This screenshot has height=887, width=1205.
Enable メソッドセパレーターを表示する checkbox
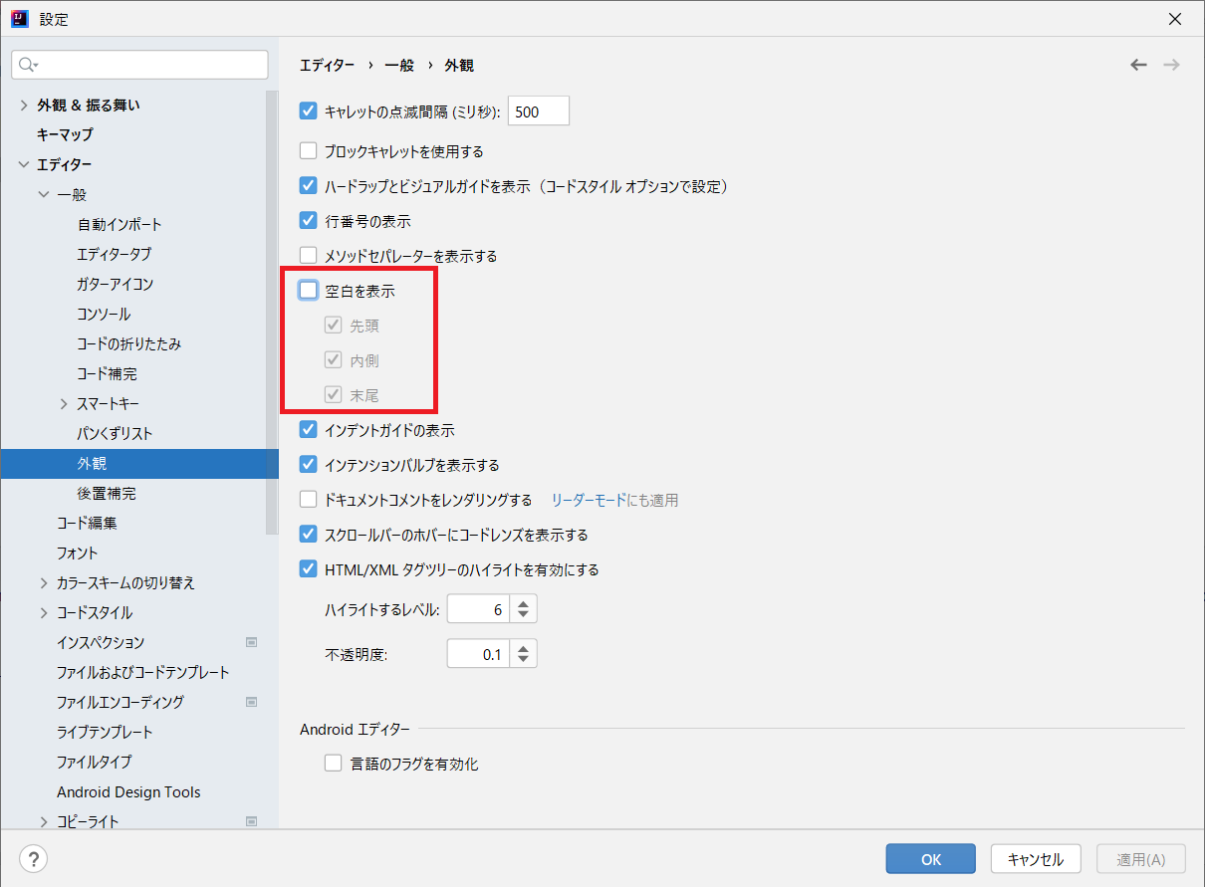pyautogui.click(x=309, y=256)
